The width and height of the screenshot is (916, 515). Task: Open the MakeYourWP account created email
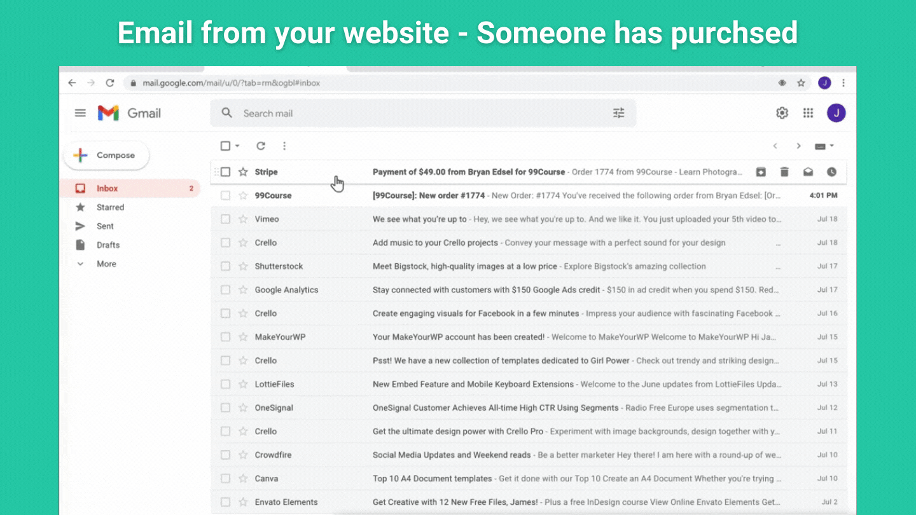pyautogui.click(x=458, y=337)
